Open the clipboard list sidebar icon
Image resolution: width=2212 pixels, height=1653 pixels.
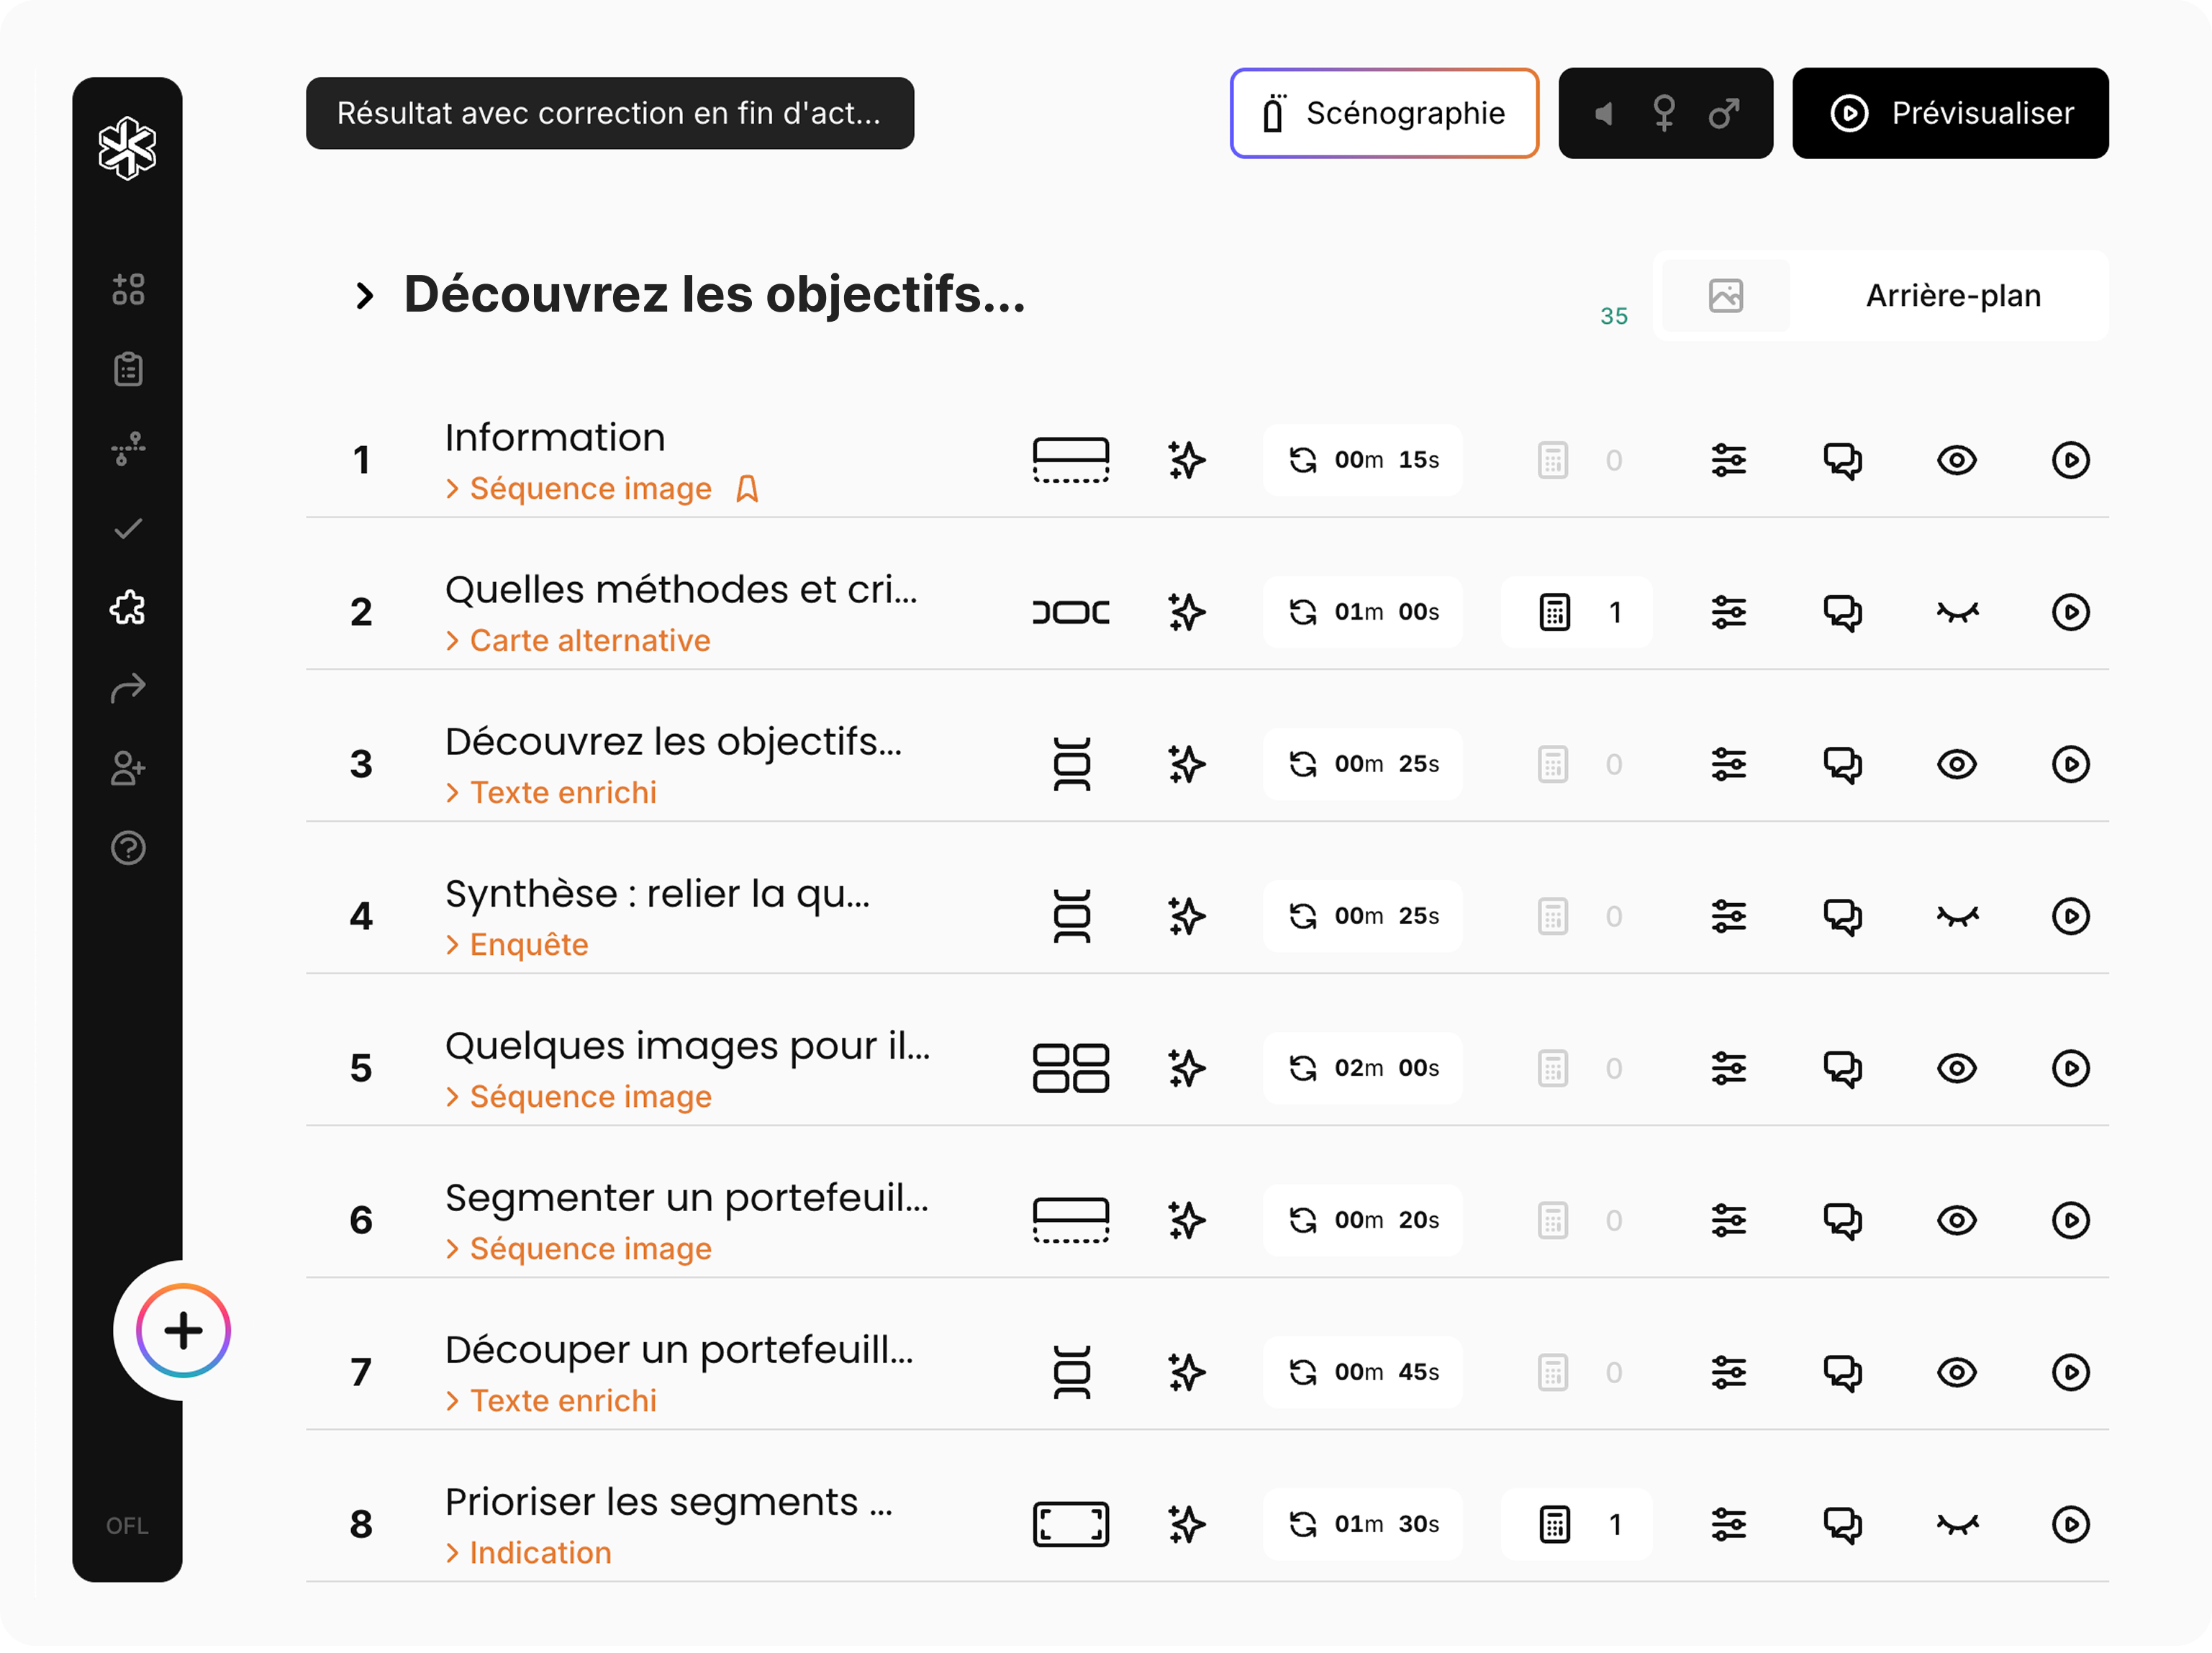click(x=128, y=369)
